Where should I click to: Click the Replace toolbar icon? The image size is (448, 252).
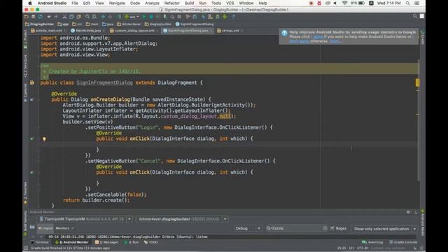coord(94,17)
